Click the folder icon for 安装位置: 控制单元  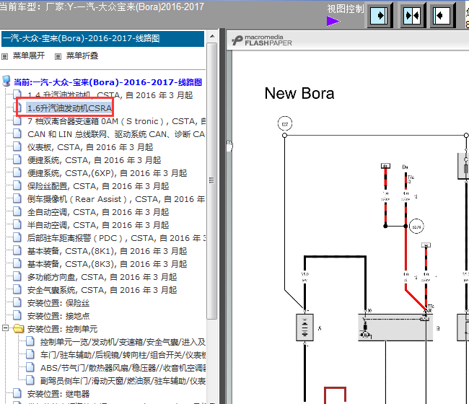click(19, 329)
